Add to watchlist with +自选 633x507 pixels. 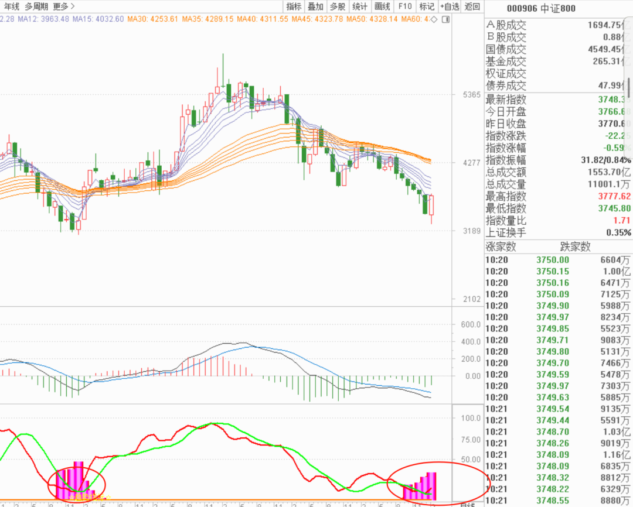point(450,6)
